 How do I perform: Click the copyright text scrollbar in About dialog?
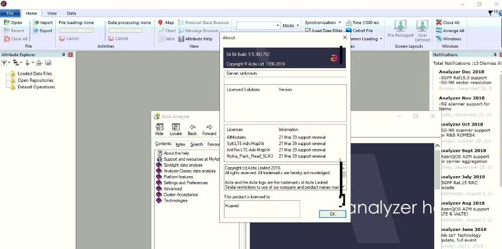click(343, 177)
